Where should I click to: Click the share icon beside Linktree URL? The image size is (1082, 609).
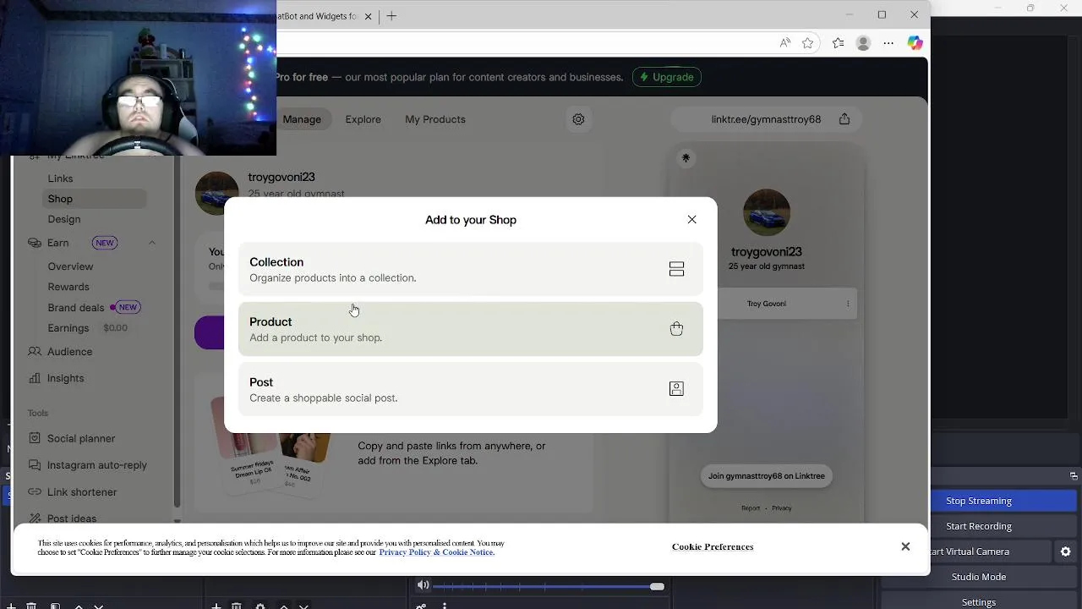844,119
